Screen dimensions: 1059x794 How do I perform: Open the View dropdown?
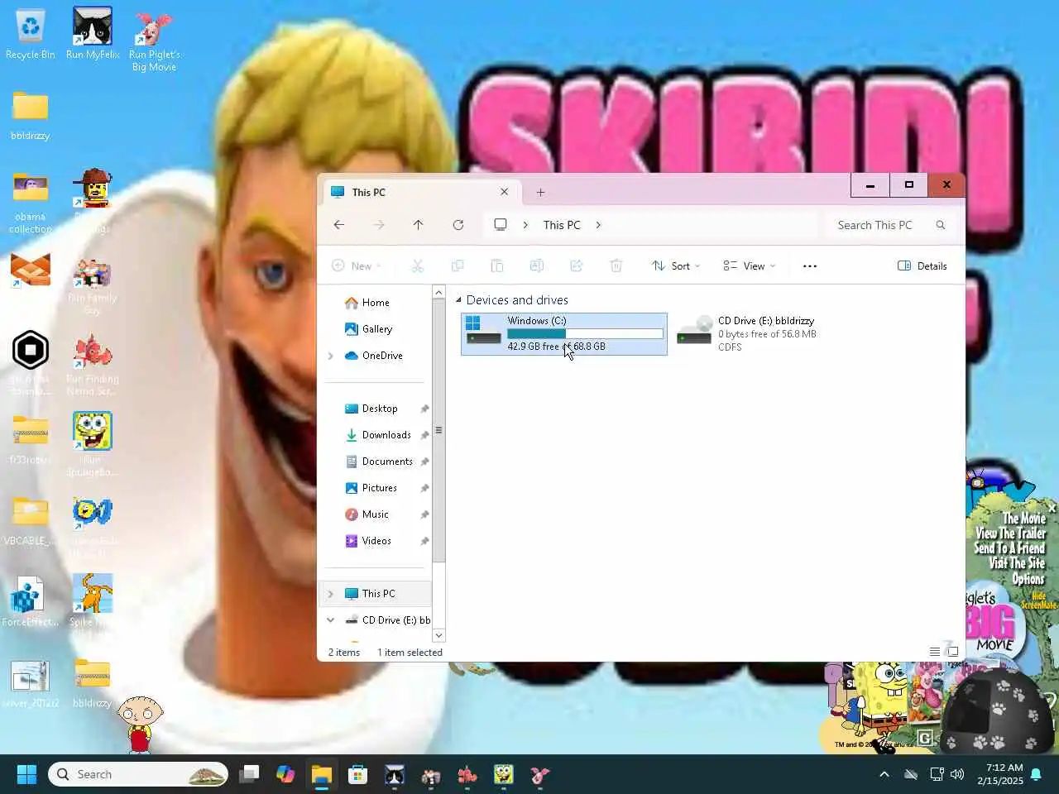pyautogui.click(x=750, y=266)
